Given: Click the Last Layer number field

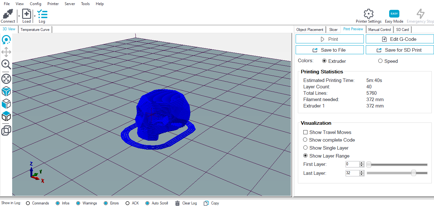Looking at the screenshot, I should [x=352, y=173].
